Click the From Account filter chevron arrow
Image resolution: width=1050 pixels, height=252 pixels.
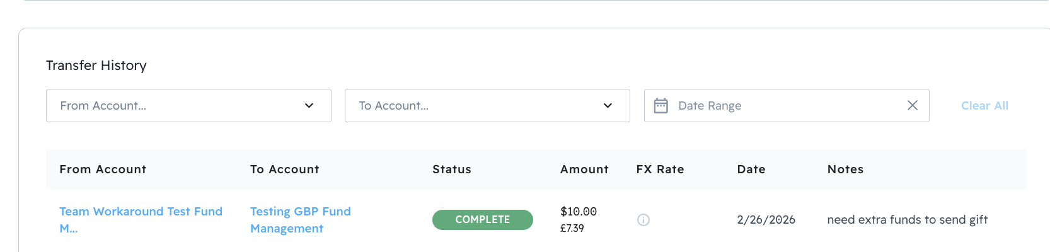pyautogui.click(x=309, y=106)
